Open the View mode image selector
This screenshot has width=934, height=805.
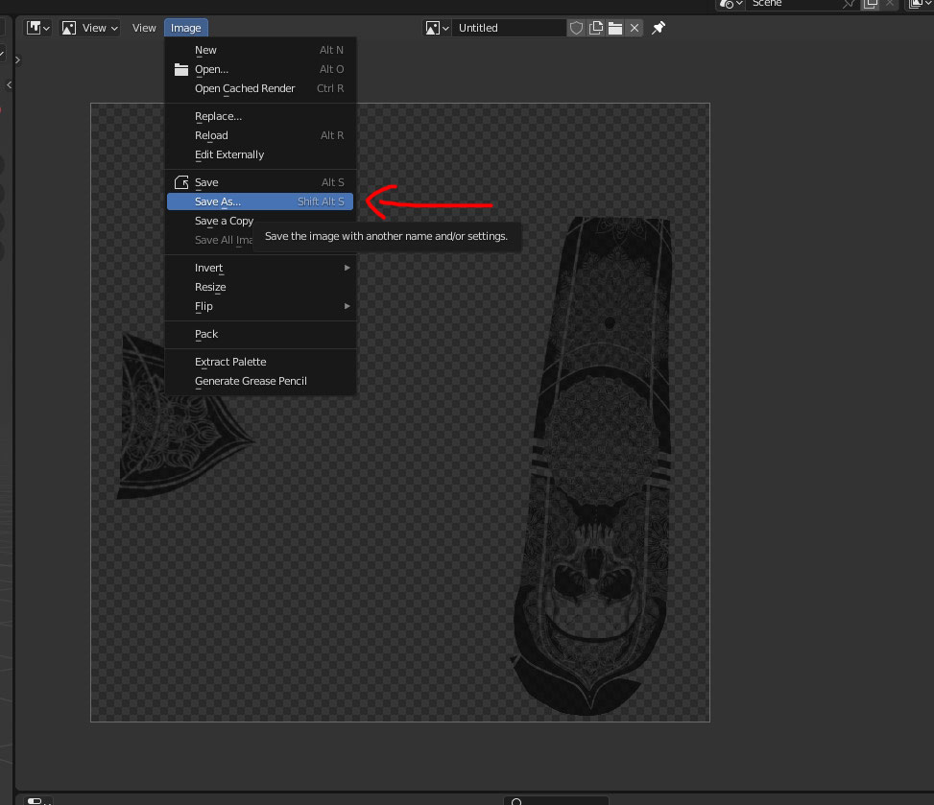(89, 27)
